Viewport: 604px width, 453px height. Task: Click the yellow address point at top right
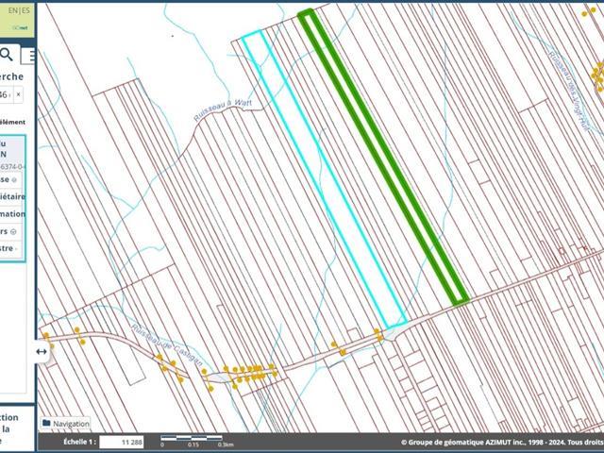[x=597, y=72]
